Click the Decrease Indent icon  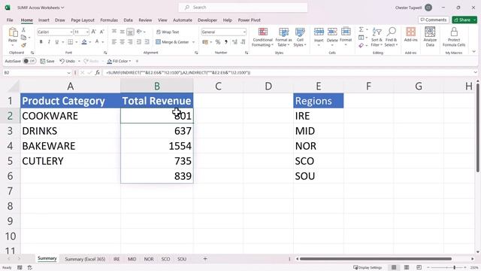pos(138,42)
